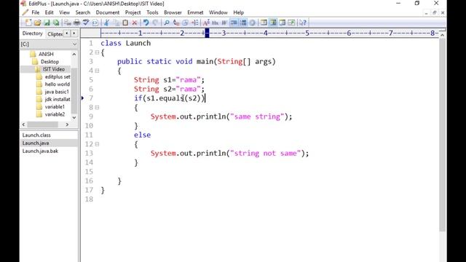Click the grayed-out Redo icon
This screenshot has width=466, height=262.
coord(155,23)
